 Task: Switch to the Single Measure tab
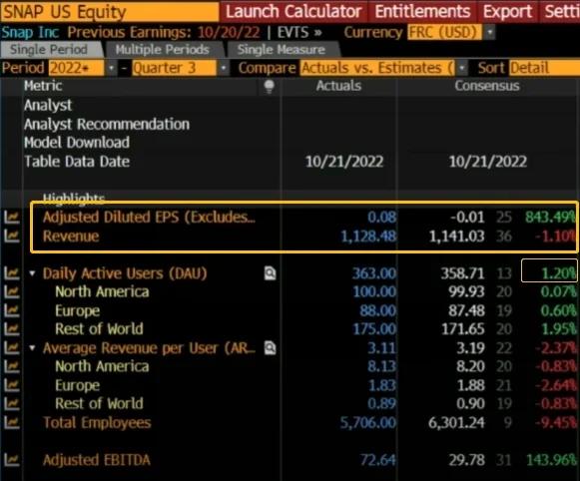point(282,50)
